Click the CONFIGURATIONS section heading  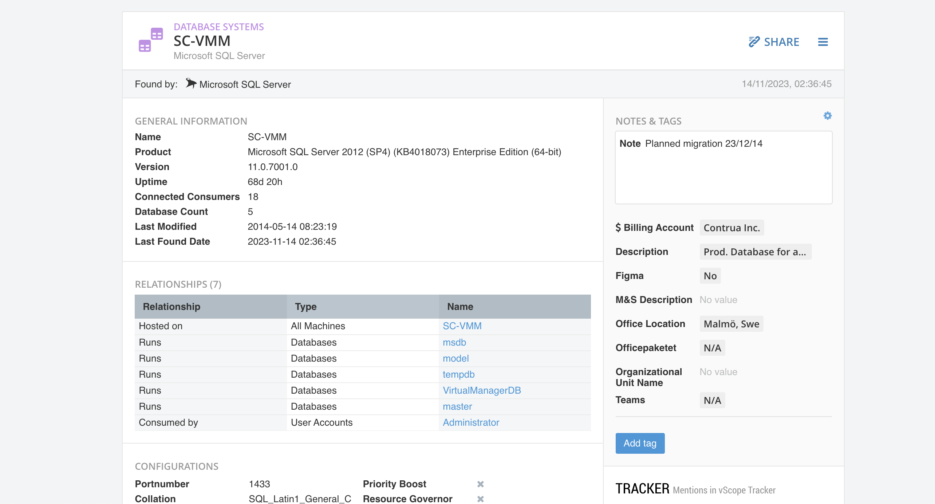tap(177, 466)
